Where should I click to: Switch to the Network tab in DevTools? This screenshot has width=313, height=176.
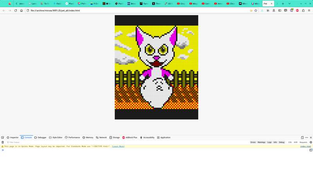(x=101, y=138)
